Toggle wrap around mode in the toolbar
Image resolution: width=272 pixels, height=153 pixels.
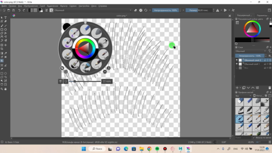click(233, 10)
